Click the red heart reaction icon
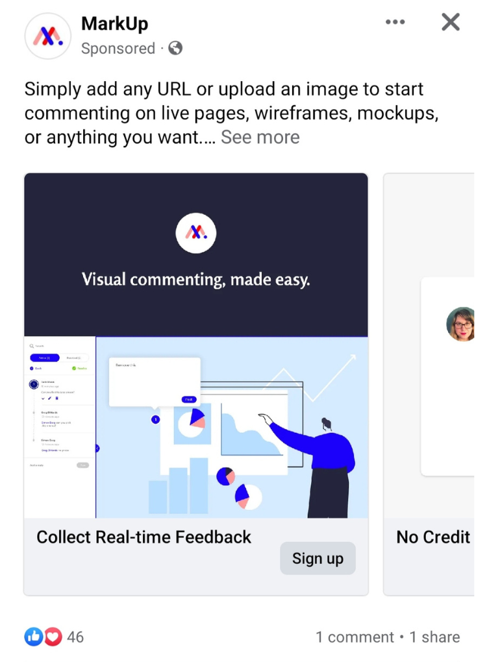 click(x=53, y=637)
